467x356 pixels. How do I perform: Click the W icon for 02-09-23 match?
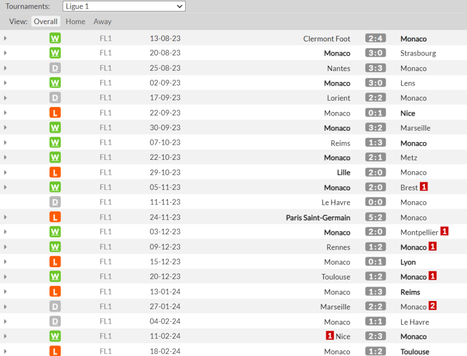click(x=55, y=83)
